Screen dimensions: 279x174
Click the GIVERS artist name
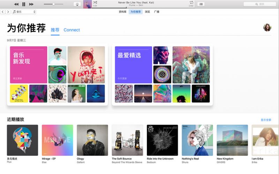221,162
